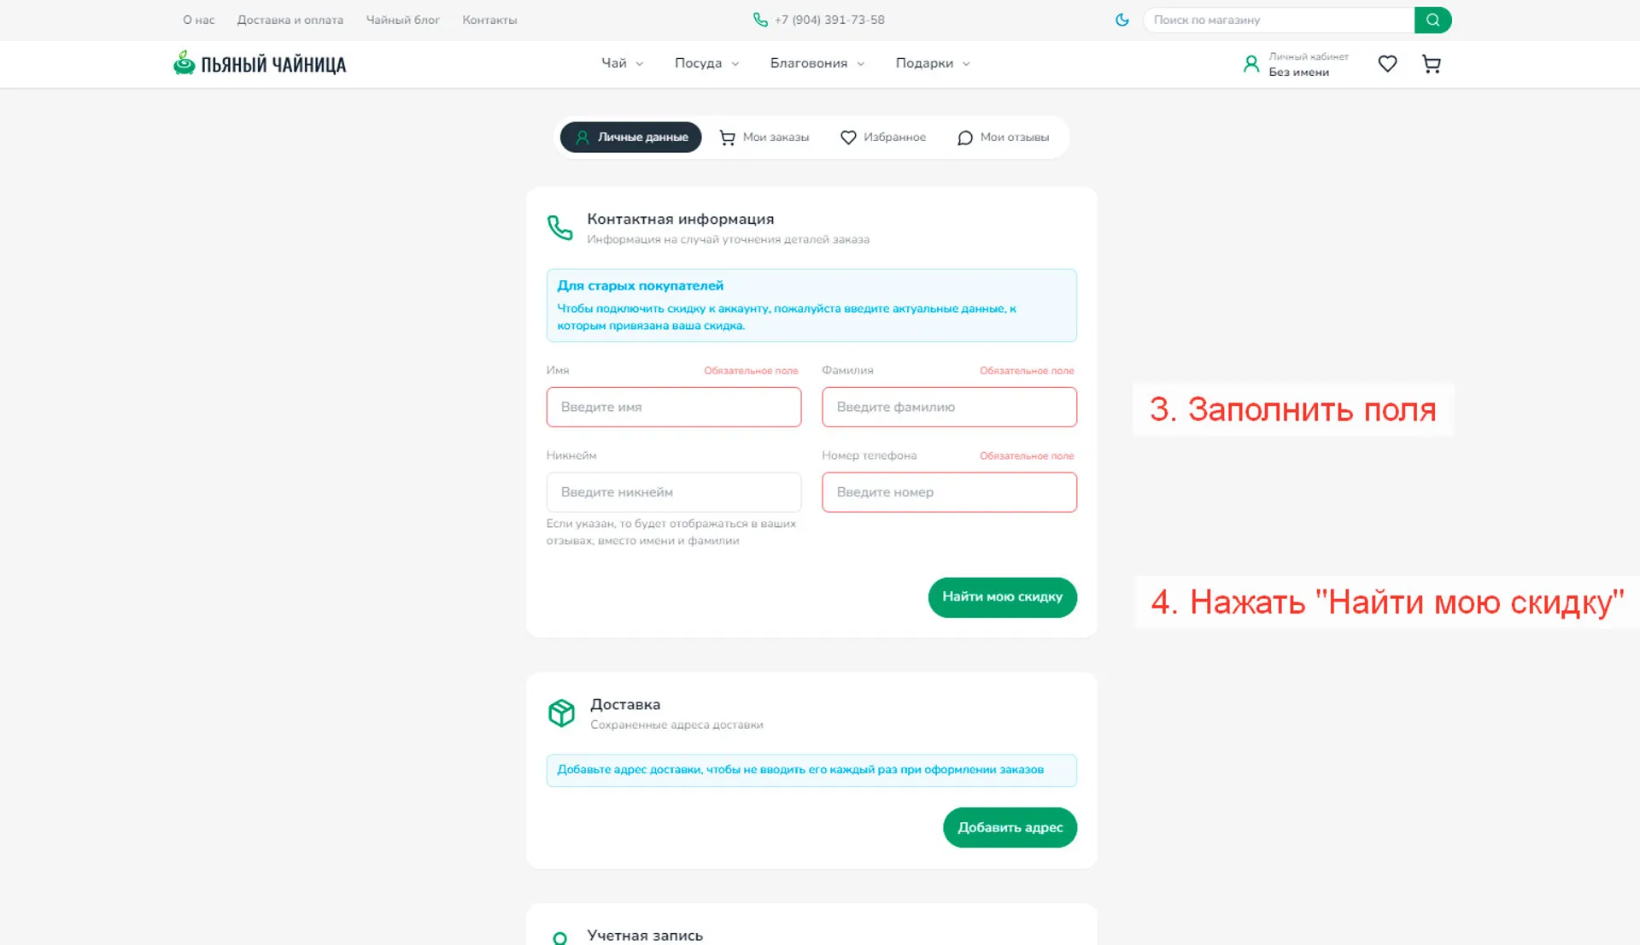Screen dimensions: 1640x945
Task: Click Найти мою скидку button
Action: tap(1002, 597)
